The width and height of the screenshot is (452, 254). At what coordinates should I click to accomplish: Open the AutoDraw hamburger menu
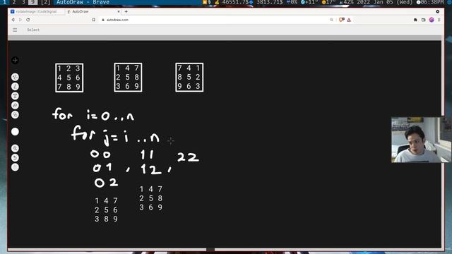coord(15,30)
